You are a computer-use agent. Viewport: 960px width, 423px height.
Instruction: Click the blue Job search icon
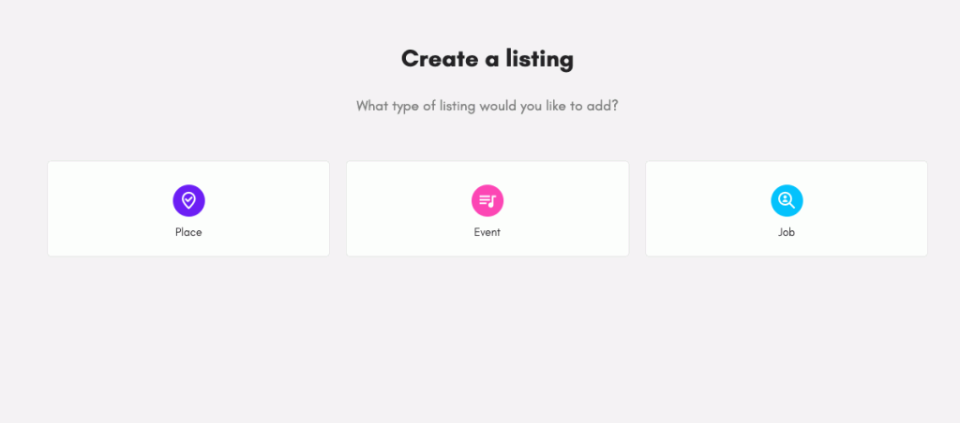[787, 200]
